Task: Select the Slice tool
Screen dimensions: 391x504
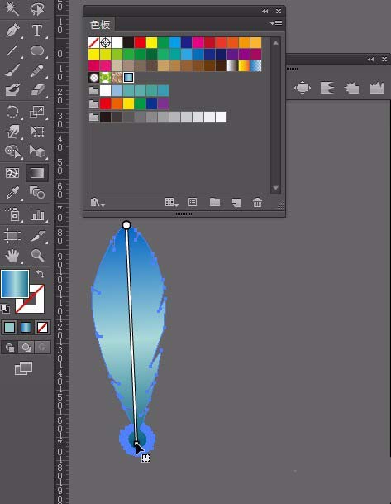Action: 37,236
